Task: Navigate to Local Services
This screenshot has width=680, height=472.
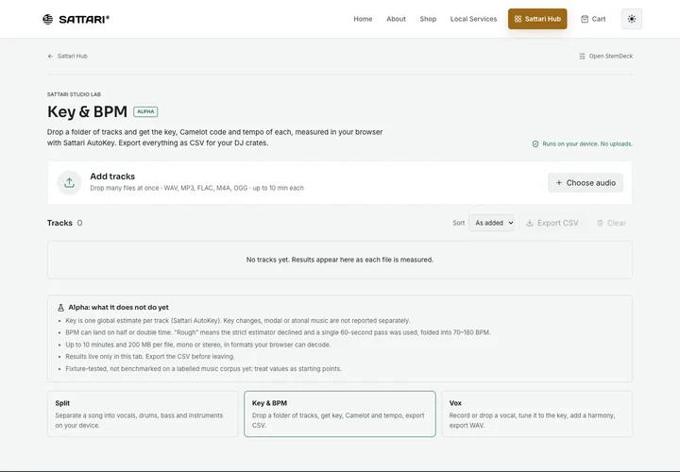Action: pyautogui.click(x=473, y=19)
